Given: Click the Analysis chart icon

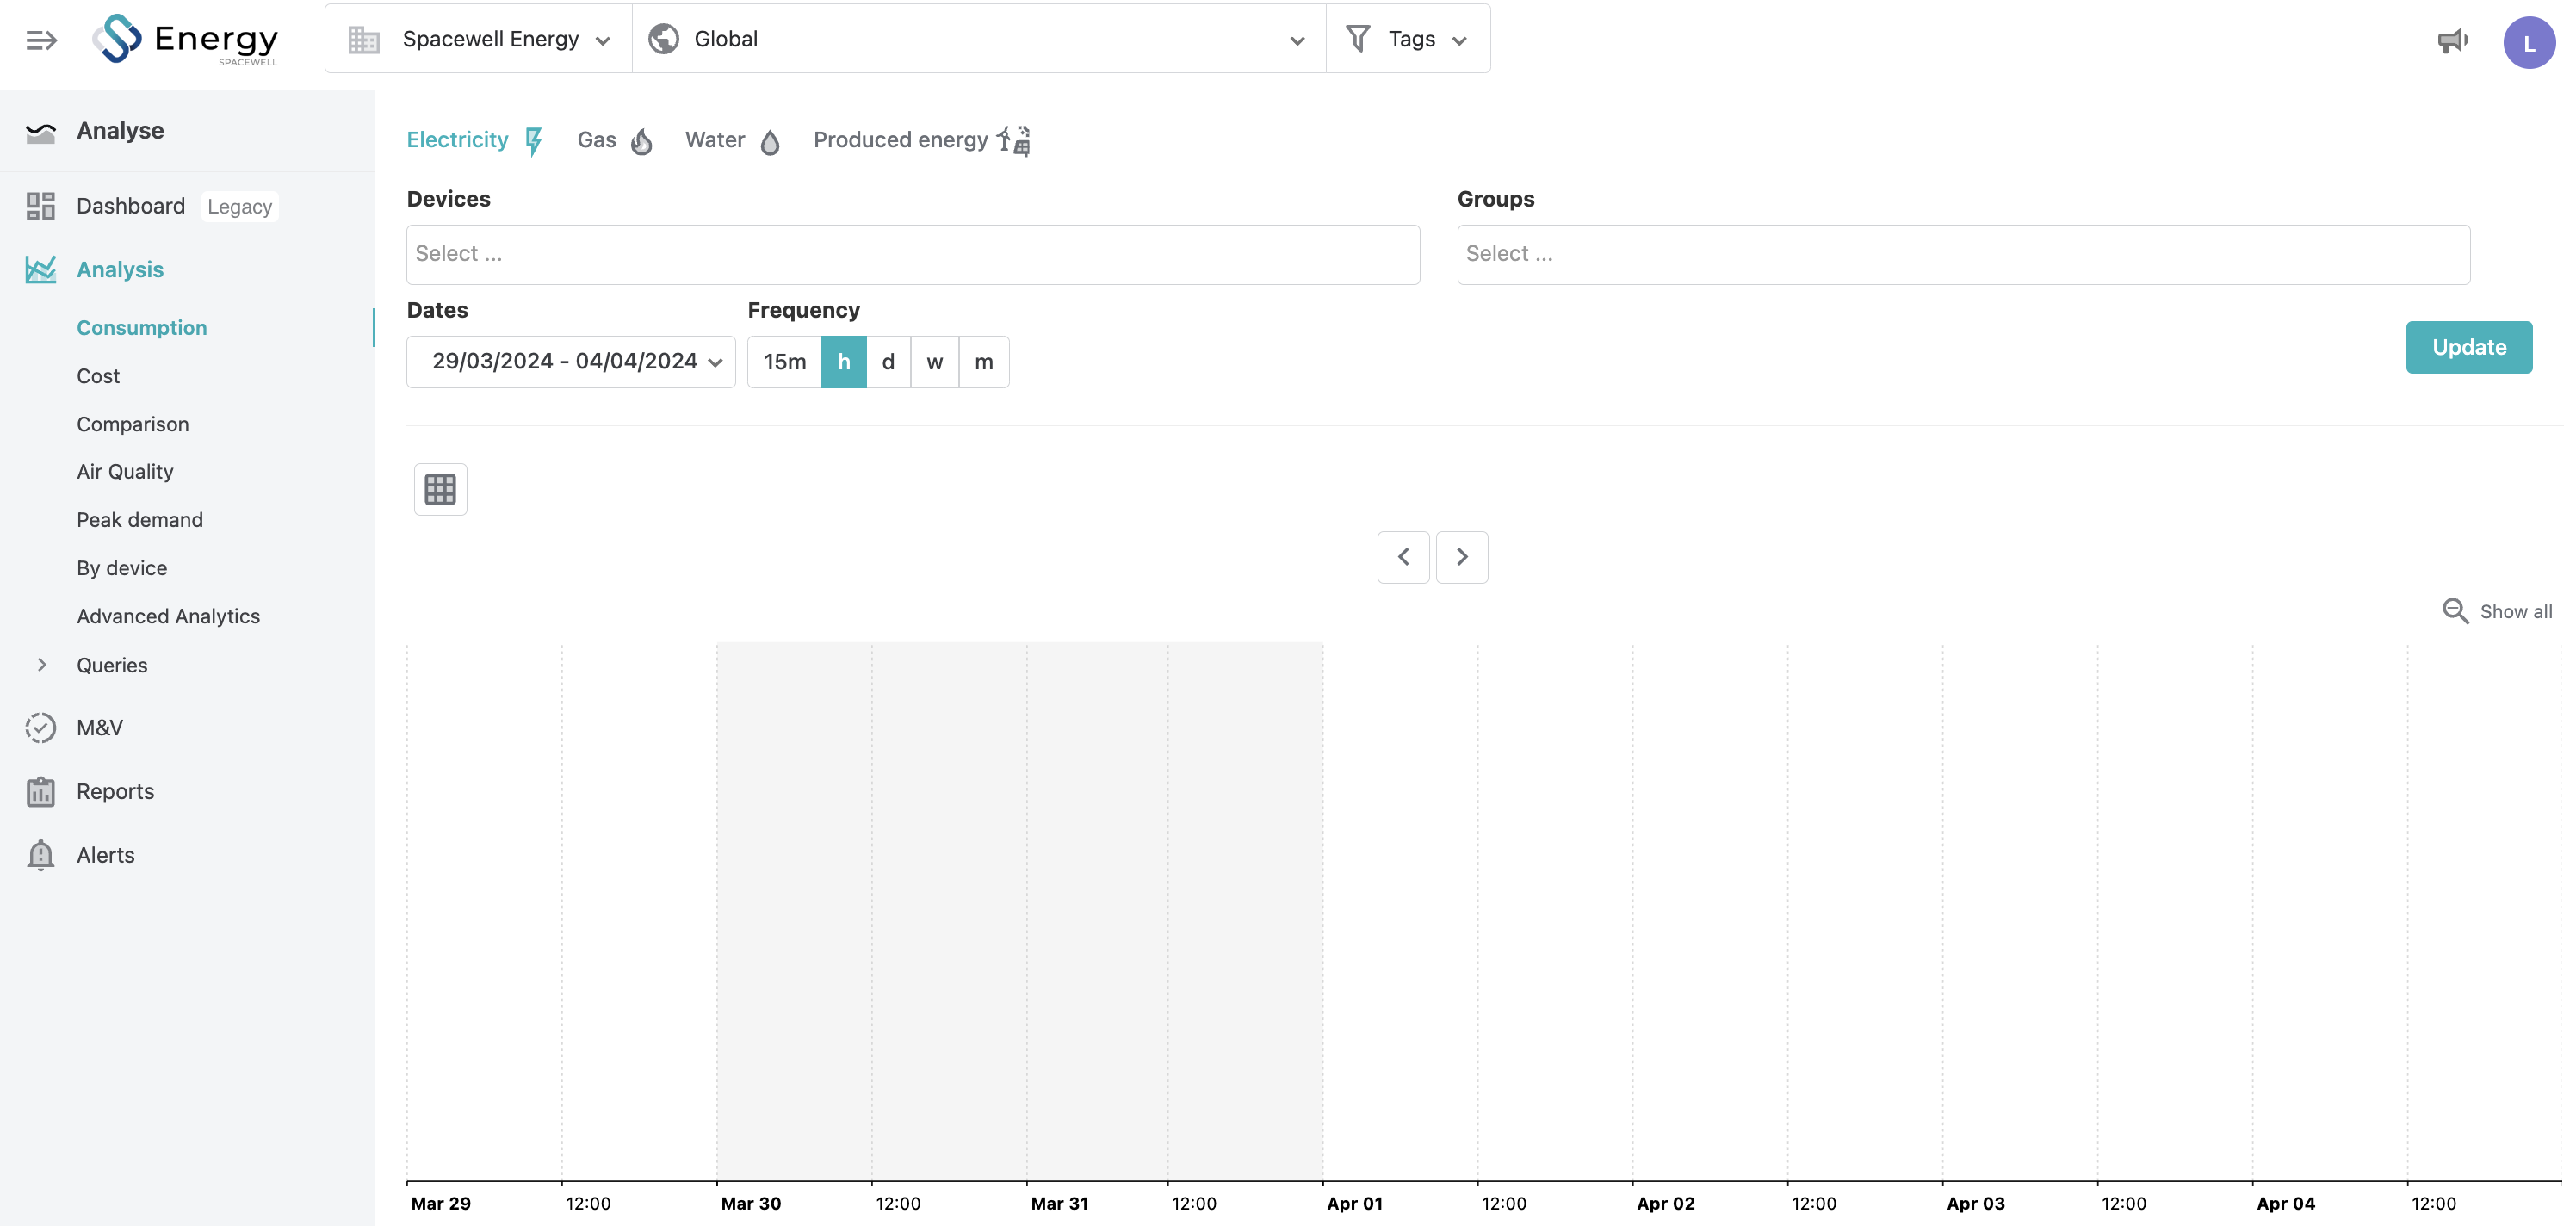Looking at the screenshot, I should [41, 270].
